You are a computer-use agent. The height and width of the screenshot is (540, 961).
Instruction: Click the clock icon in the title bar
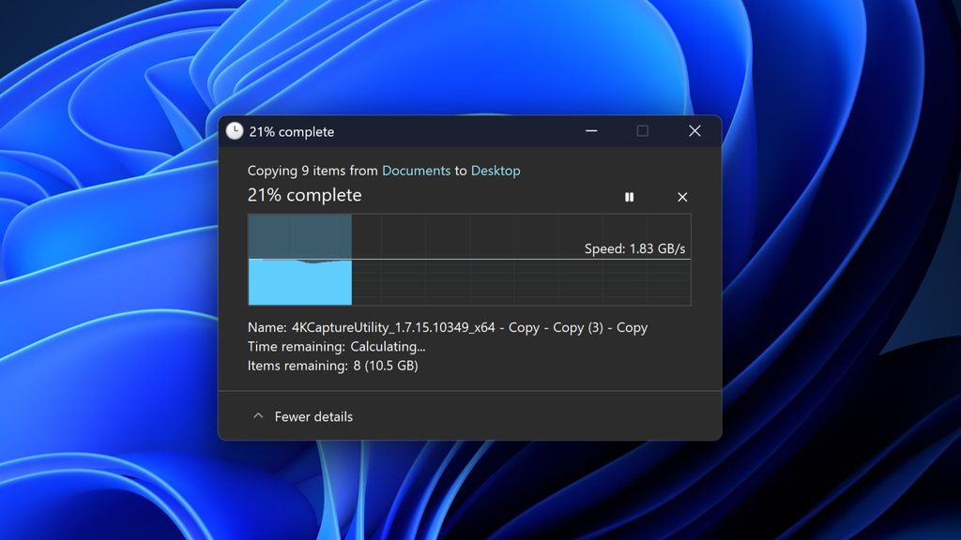tap(234, 131)
